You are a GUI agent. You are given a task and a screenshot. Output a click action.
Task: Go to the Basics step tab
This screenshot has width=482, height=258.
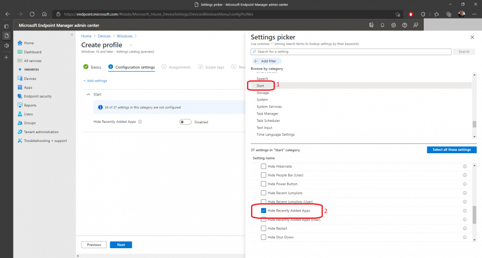[x=92, y=67]
